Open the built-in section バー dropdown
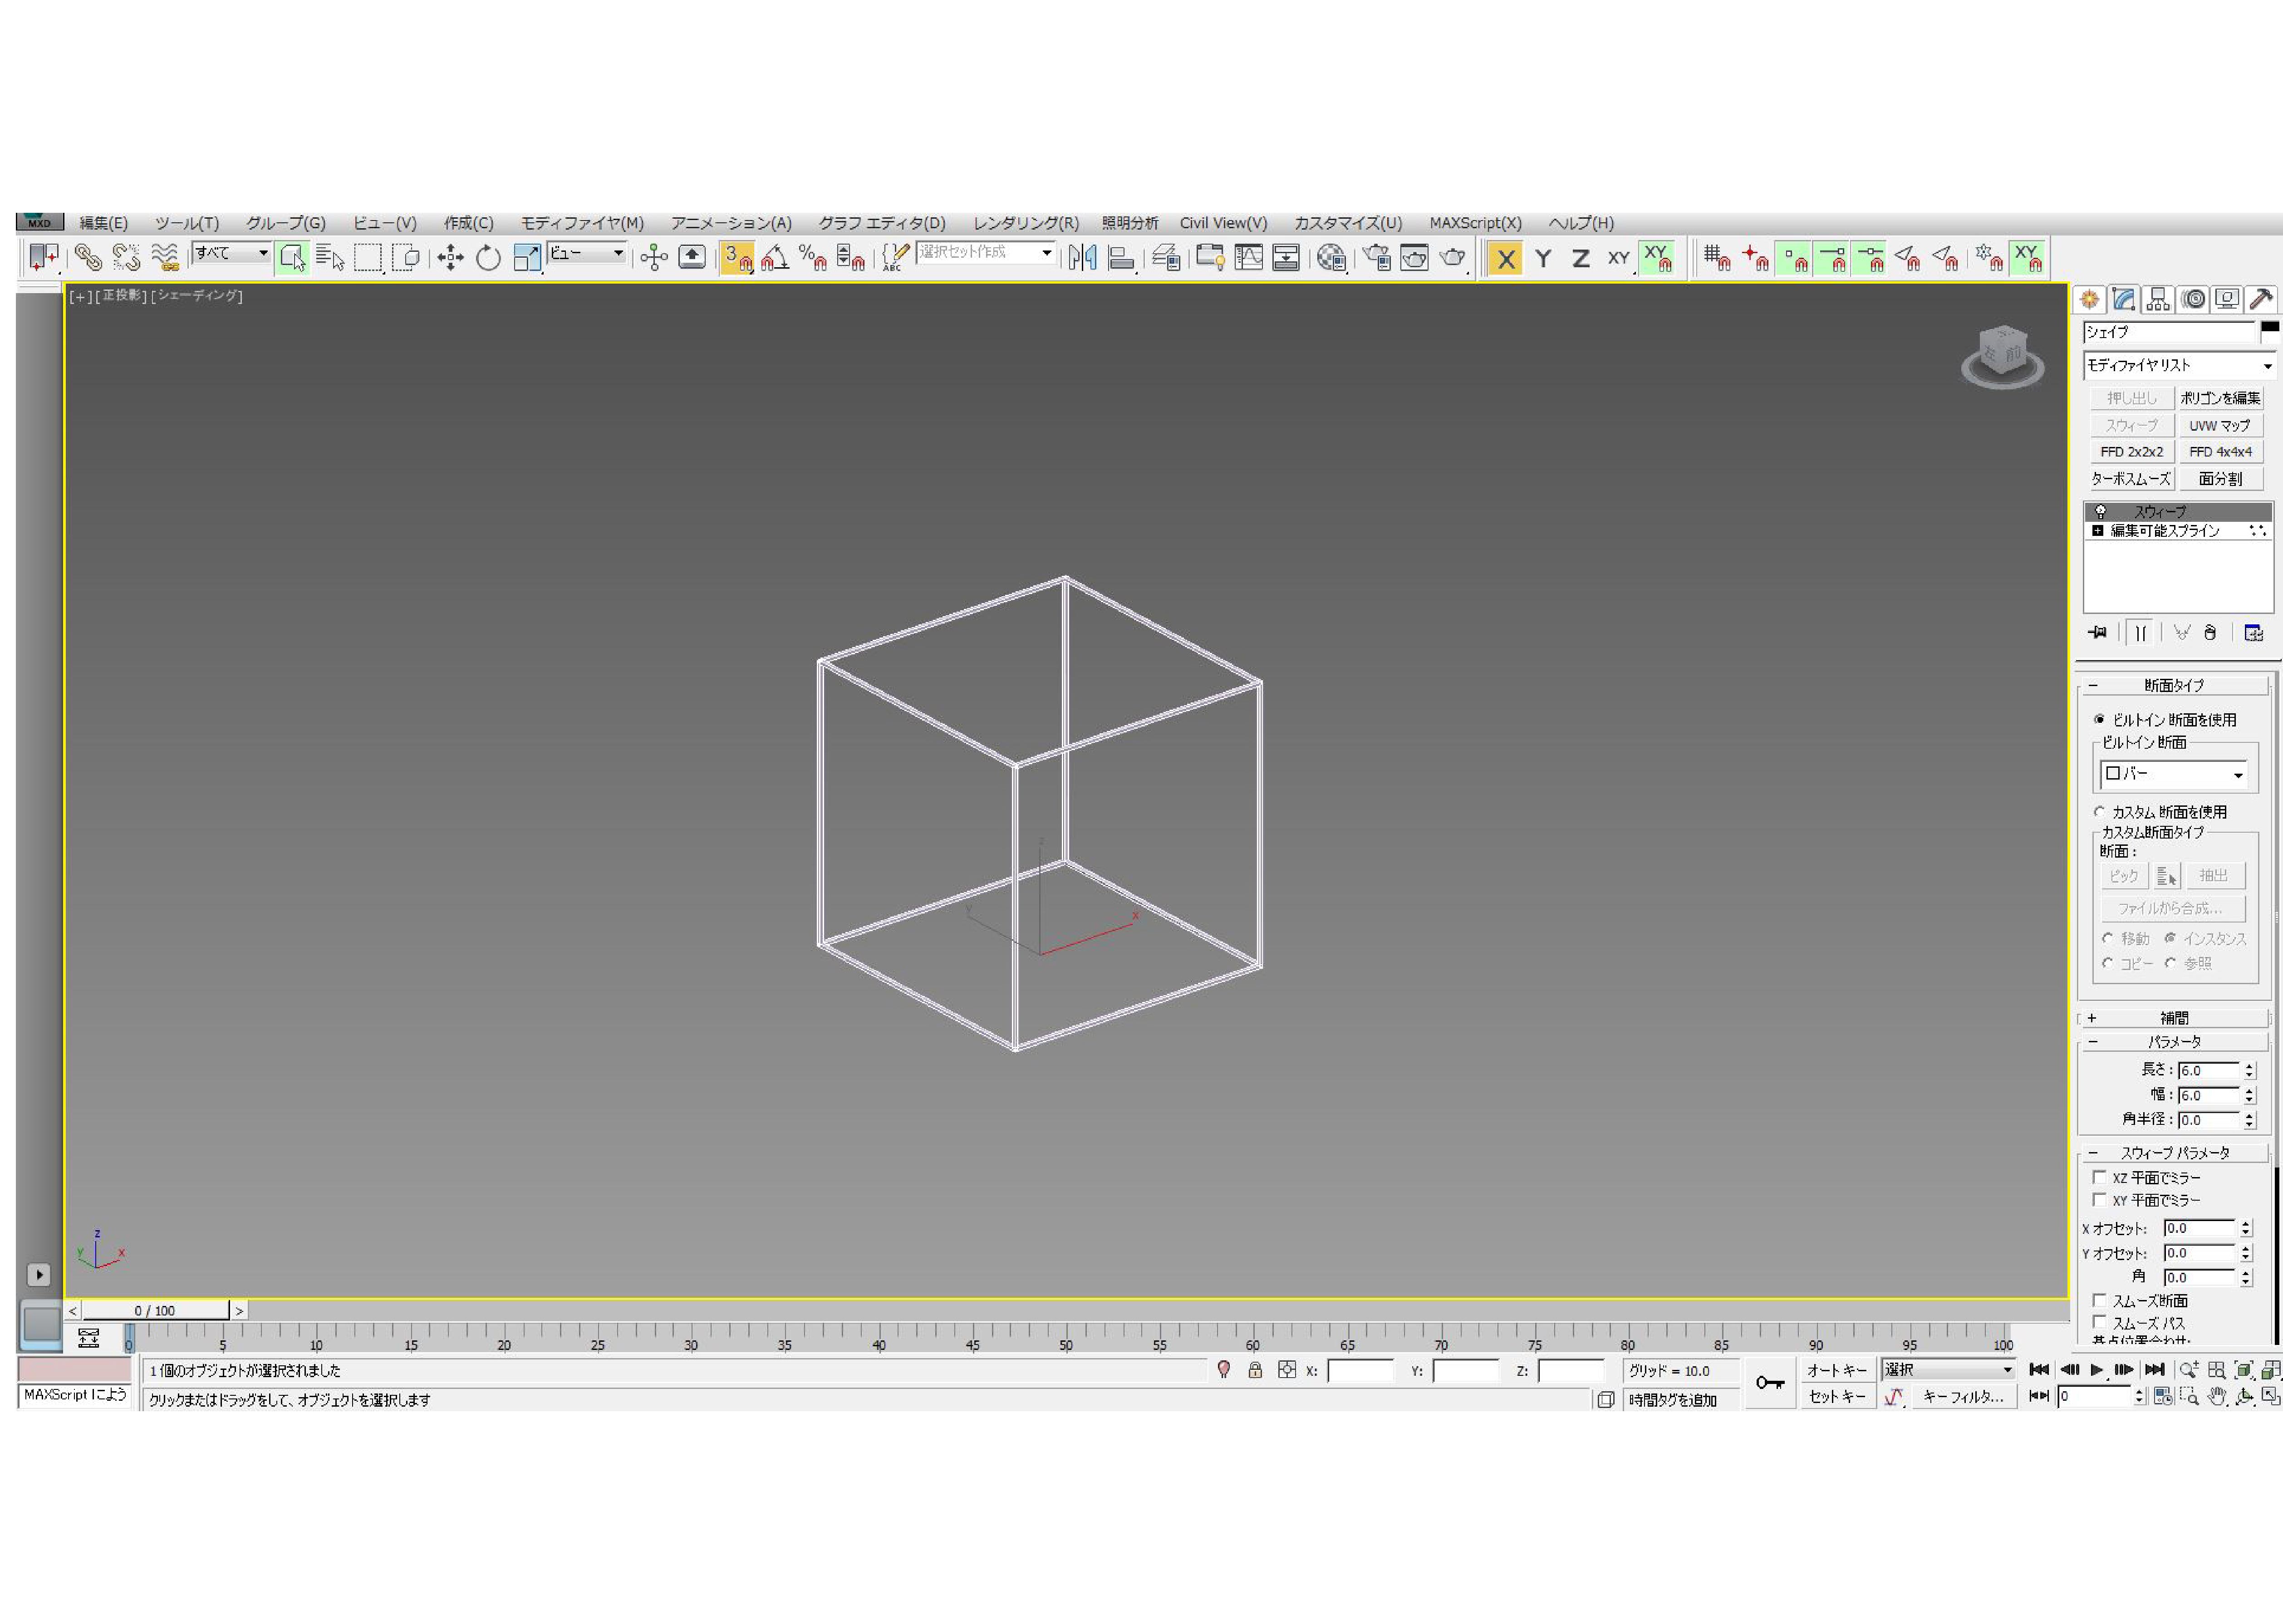The image size is (2283, 1624). pos(2174,774)
